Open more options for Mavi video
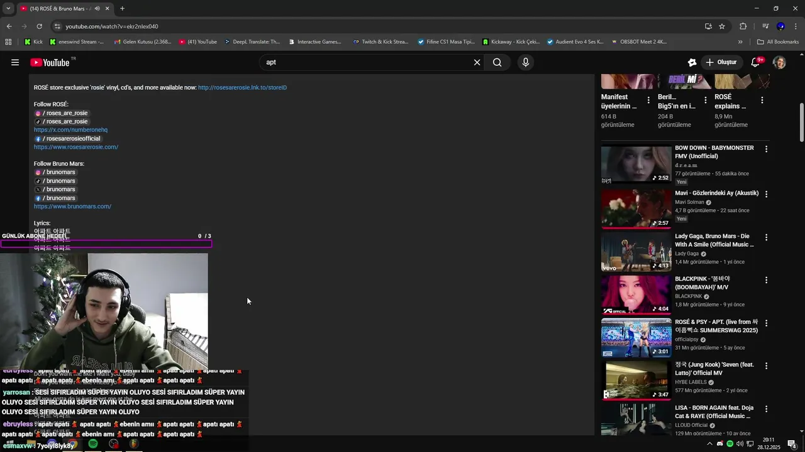This screenshot has width=805, height=452. click(766, 195)
